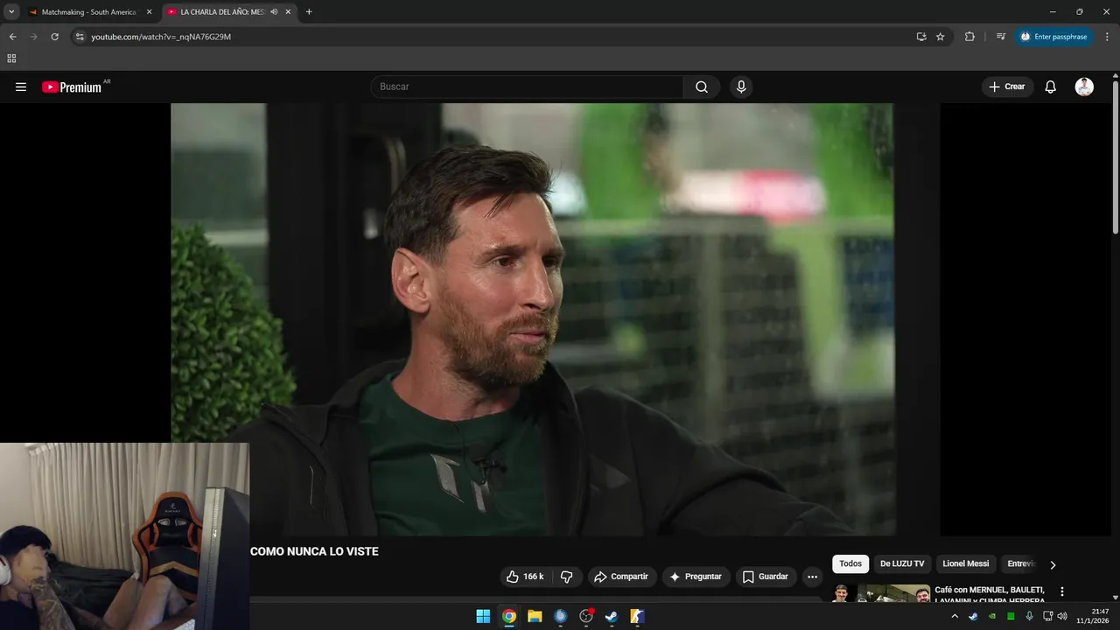Open Chrome extensions puzzle icon
The image size is (1120, 630).
pos(969,37)
